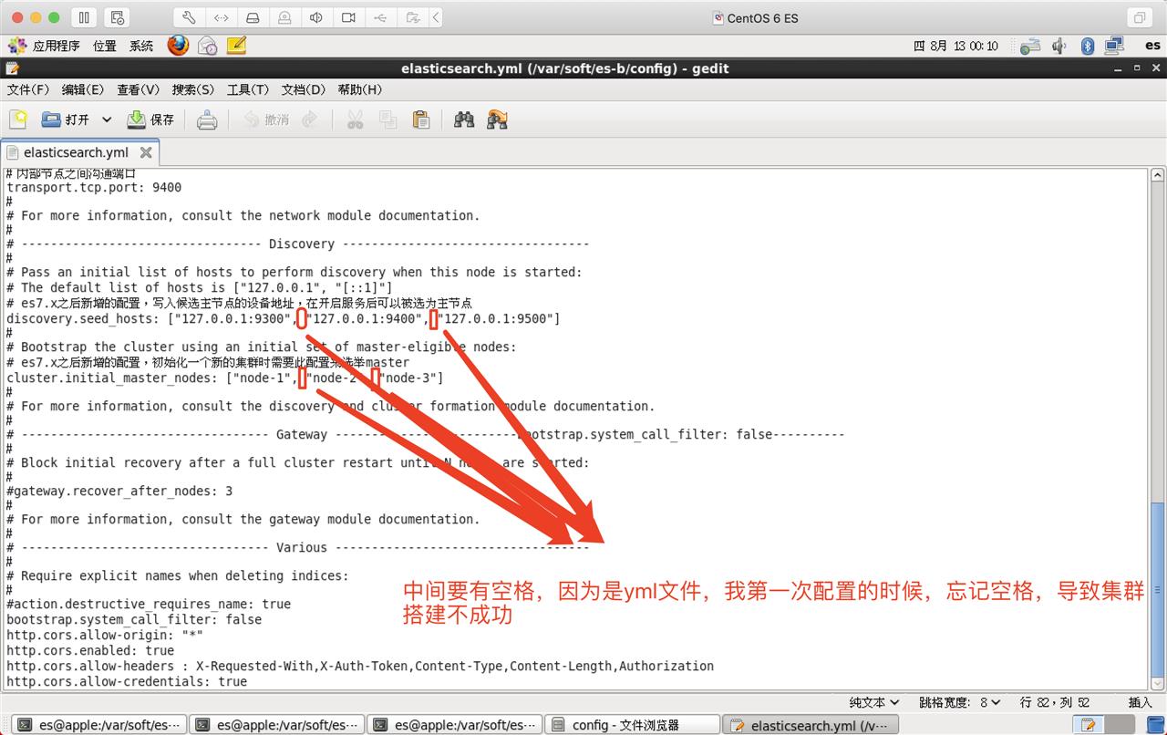Open the Evolution mail launcher icon
Screen dimensions: 1167x735
pyautogui.click(x=207, y=46)
